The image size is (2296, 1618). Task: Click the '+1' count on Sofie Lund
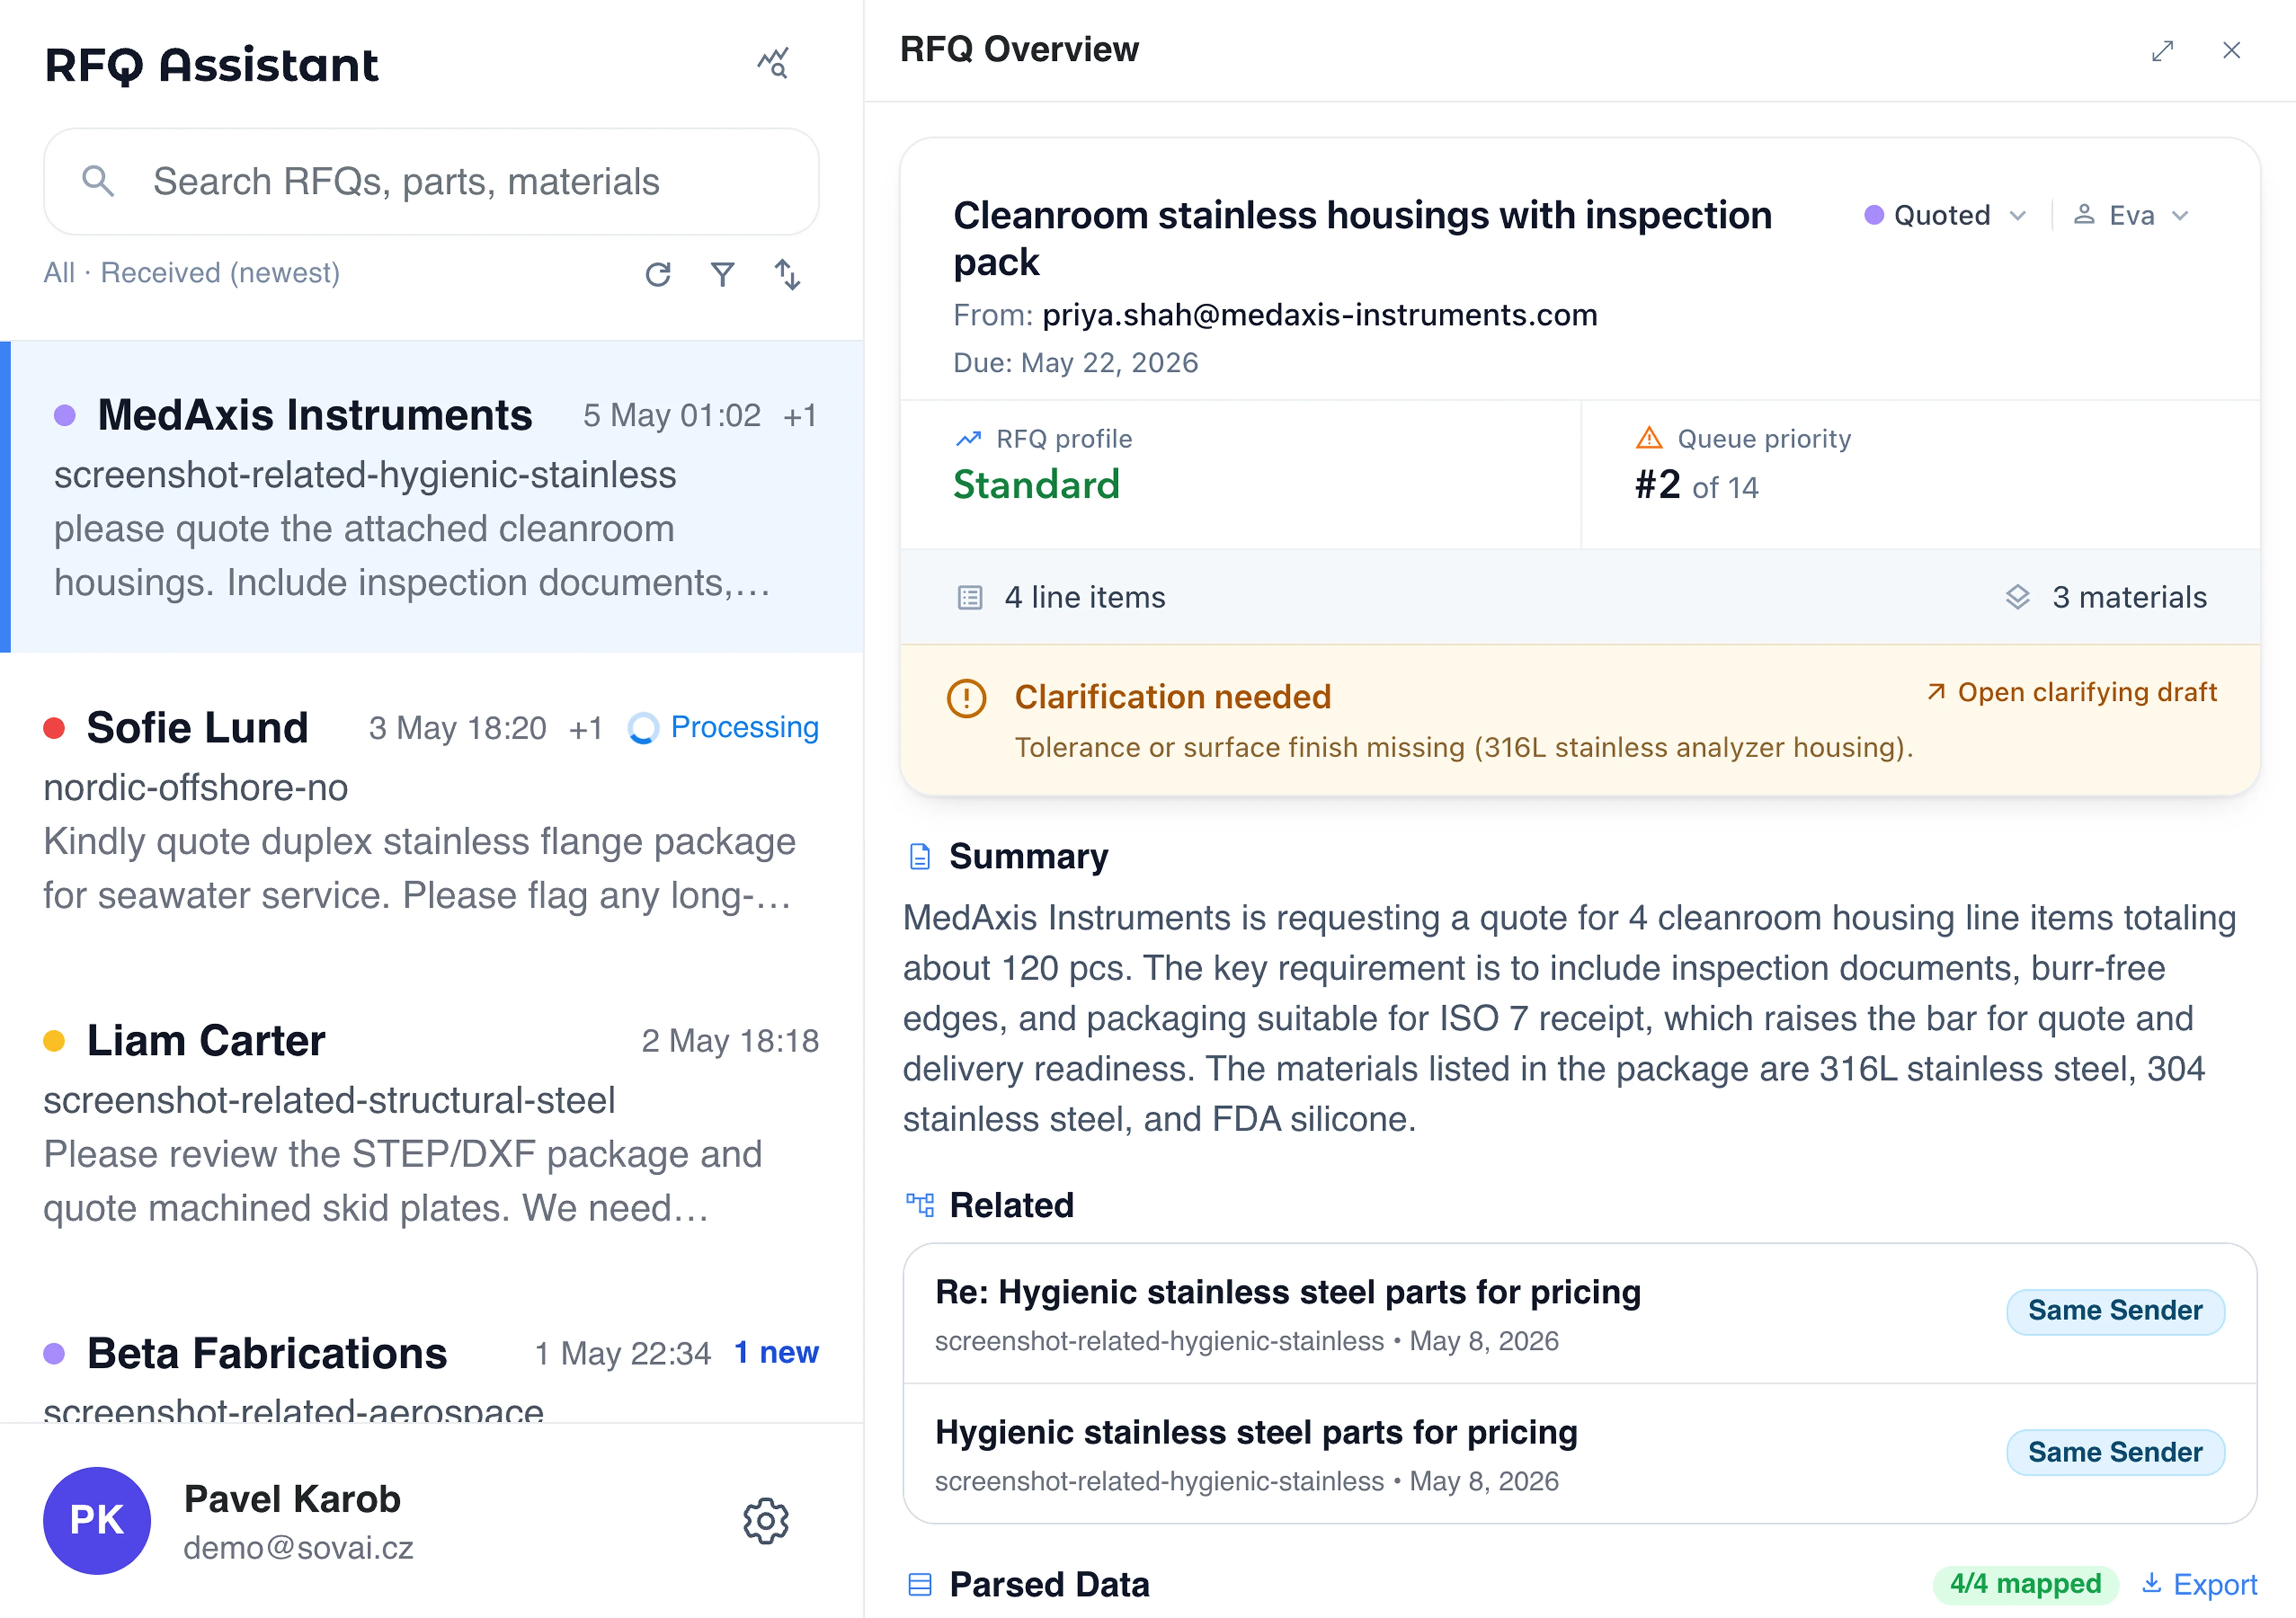586,729
